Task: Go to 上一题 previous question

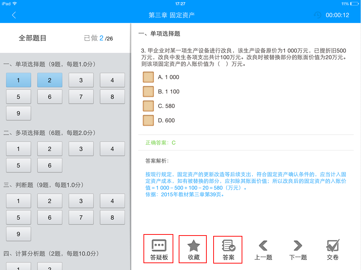Action: (x=263, y=248)
